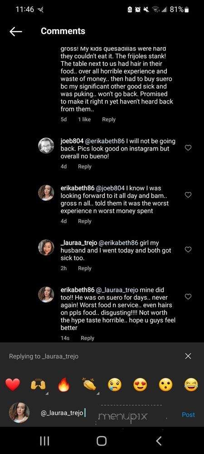This screenshot has height=454, width=204.
Task: Reply to _lauraa_trejo's 2h comment
Action: coord(85,268)
